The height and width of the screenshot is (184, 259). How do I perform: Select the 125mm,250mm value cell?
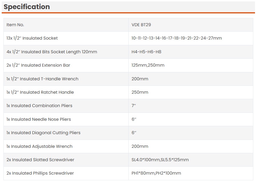[148, 65]
